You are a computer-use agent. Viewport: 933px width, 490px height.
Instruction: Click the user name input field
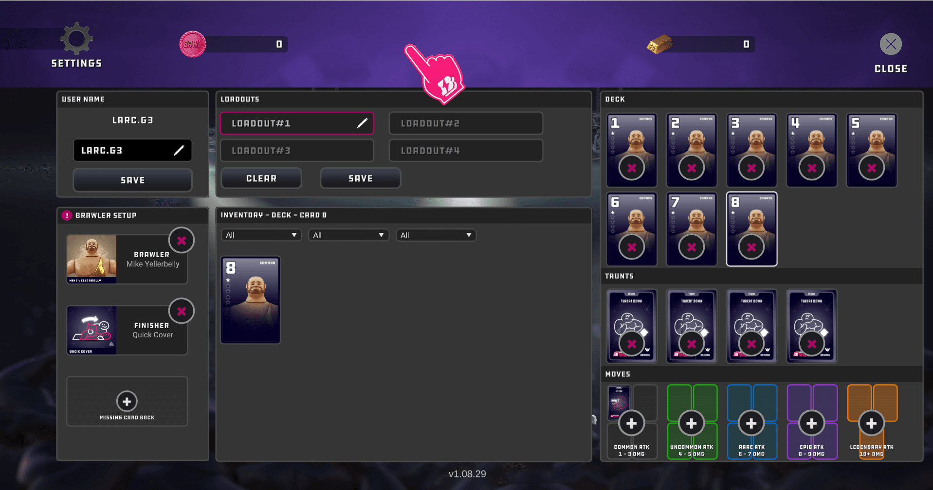click(124, 151)
